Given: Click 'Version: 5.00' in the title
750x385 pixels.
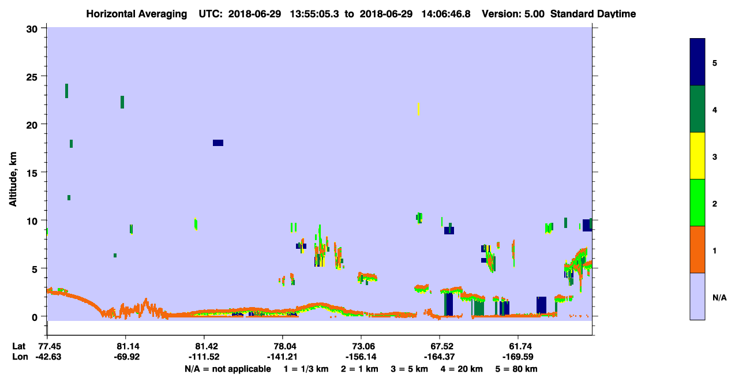Looking at the screenshot, I should (x=514, y=14).
